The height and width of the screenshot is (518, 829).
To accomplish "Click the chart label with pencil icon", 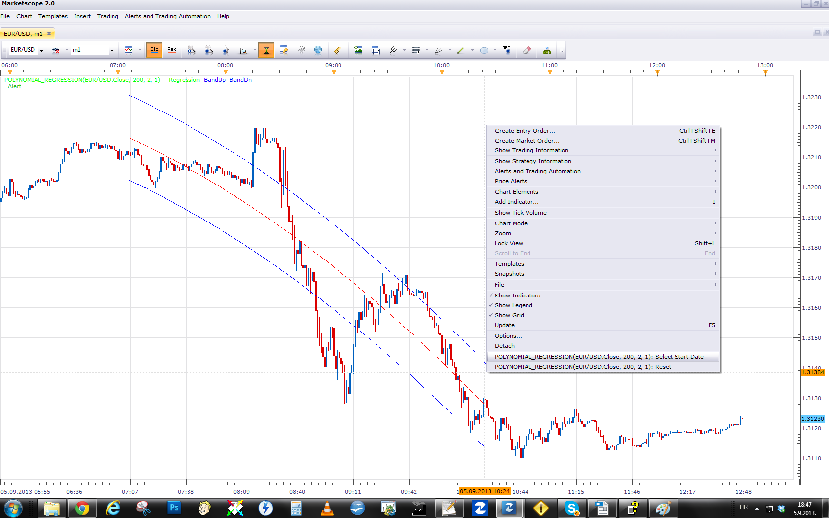I will click(x=284, y=50).
